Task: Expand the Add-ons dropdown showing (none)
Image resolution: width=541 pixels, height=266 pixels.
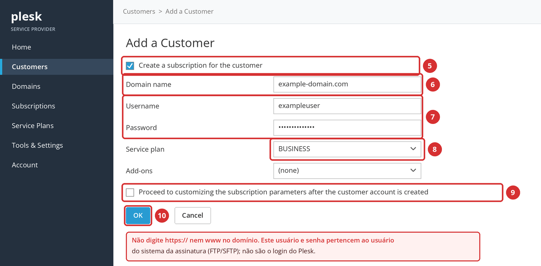Action: [347, 171]
